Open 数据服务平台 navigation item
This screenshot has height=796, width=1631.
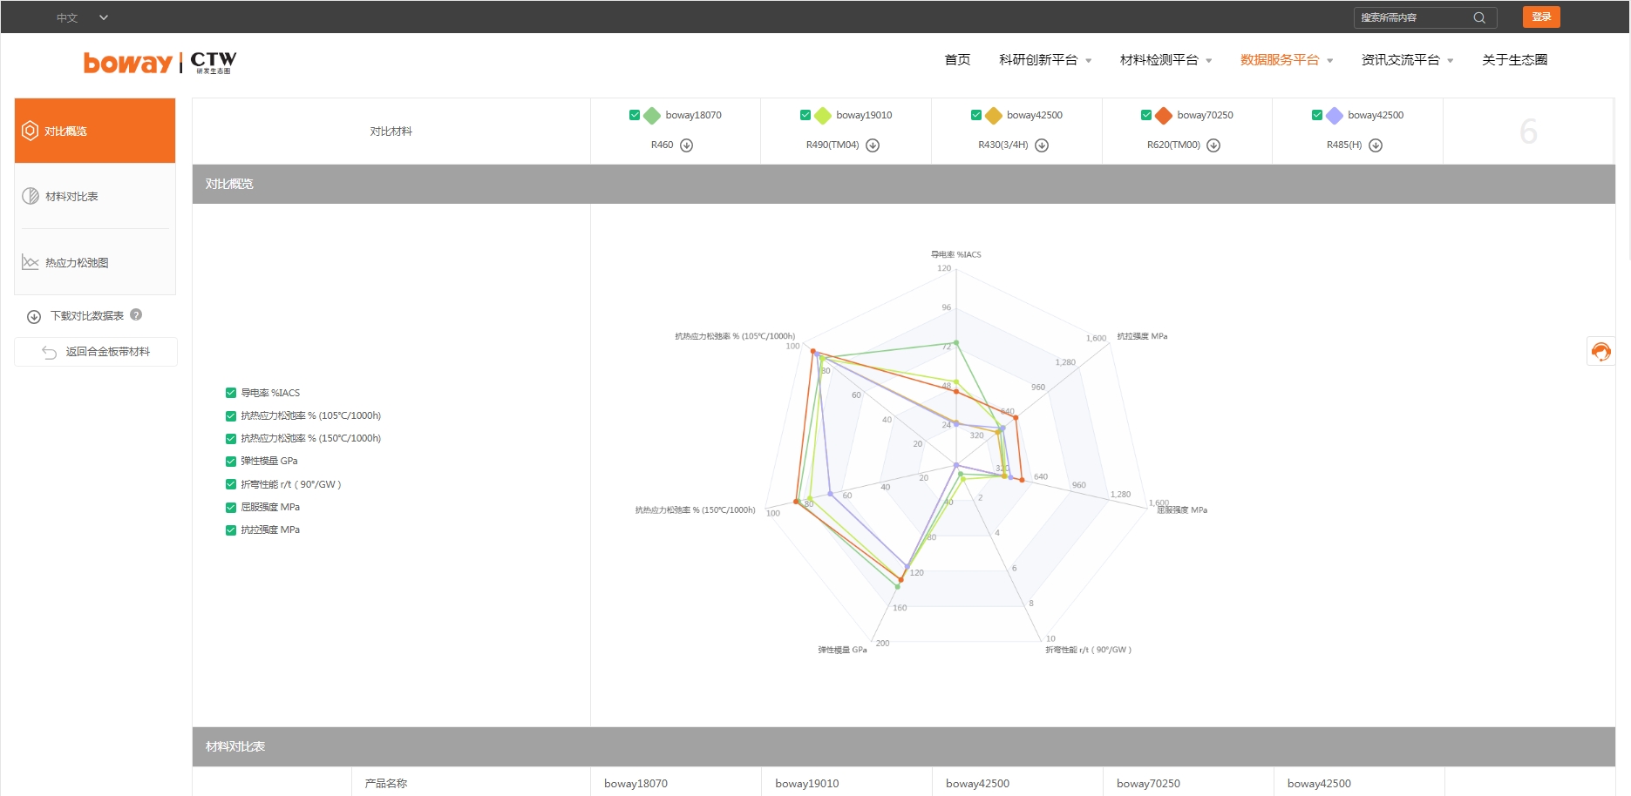1280,60
